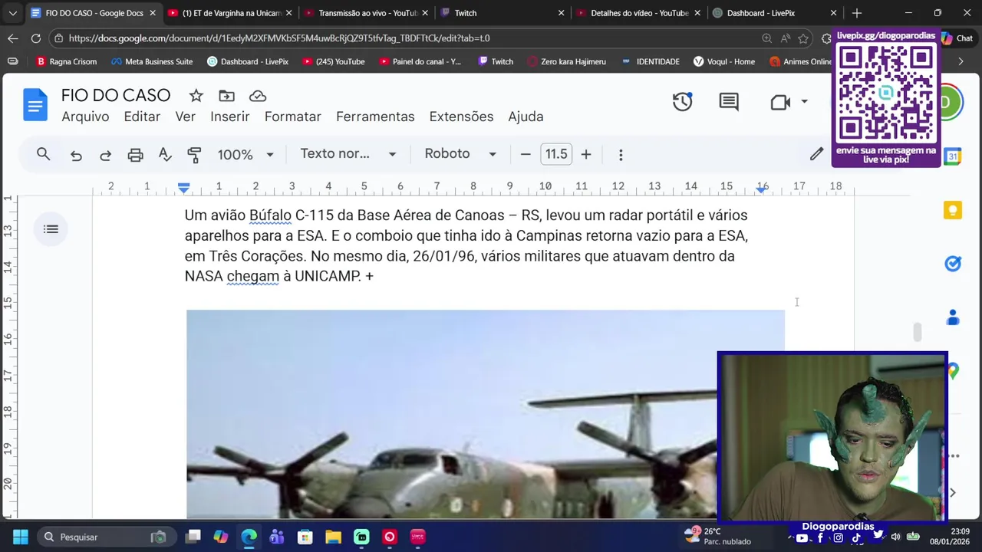
Task: Activate paint format tool
Action: pyautogui.click(x=194, y=155)
